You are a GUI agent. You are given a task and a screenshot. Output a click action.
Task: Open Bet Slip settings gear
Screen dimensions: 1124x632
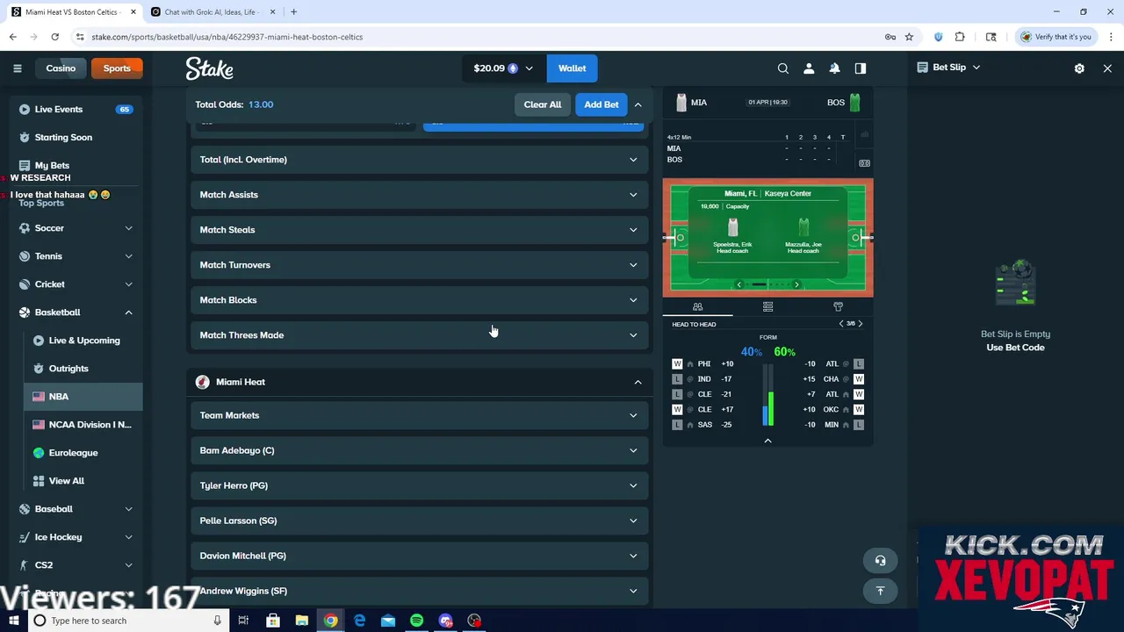1079,68
